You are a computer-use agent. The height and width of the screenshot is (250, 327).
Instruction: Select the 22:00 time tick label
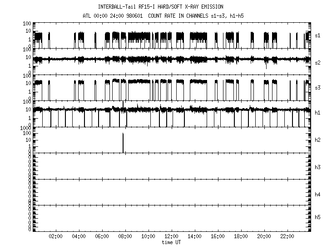click(x=287, y=237)
